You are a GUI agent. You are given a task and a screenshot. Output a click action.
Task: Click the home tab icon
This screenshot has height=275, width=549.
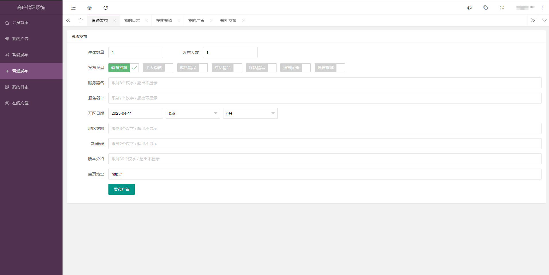coord(80,20)
